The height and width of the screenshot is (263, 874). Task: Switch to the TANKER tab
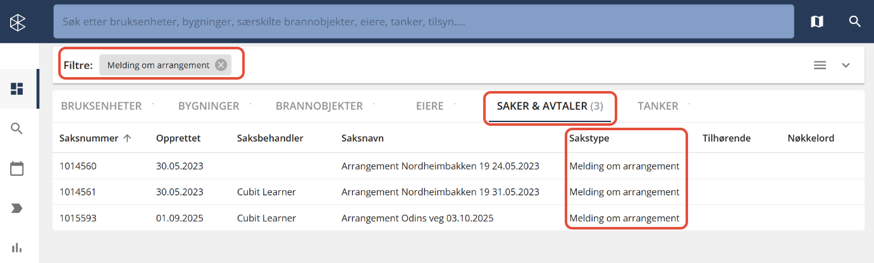[x=658, y=106]
